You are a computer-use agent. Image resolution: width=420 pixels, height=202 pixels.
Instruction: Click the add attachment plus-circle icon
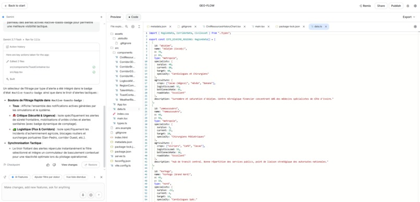[x=91, y=195]
